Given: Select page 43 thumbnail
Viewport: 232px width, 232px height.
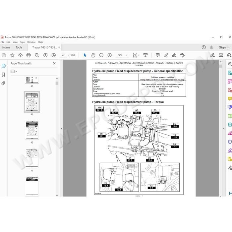Looking at the screenshot, I should coord(32,158).
